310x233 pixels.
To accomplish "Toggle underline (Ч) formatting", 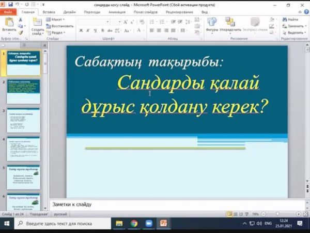I will [95, 30].
